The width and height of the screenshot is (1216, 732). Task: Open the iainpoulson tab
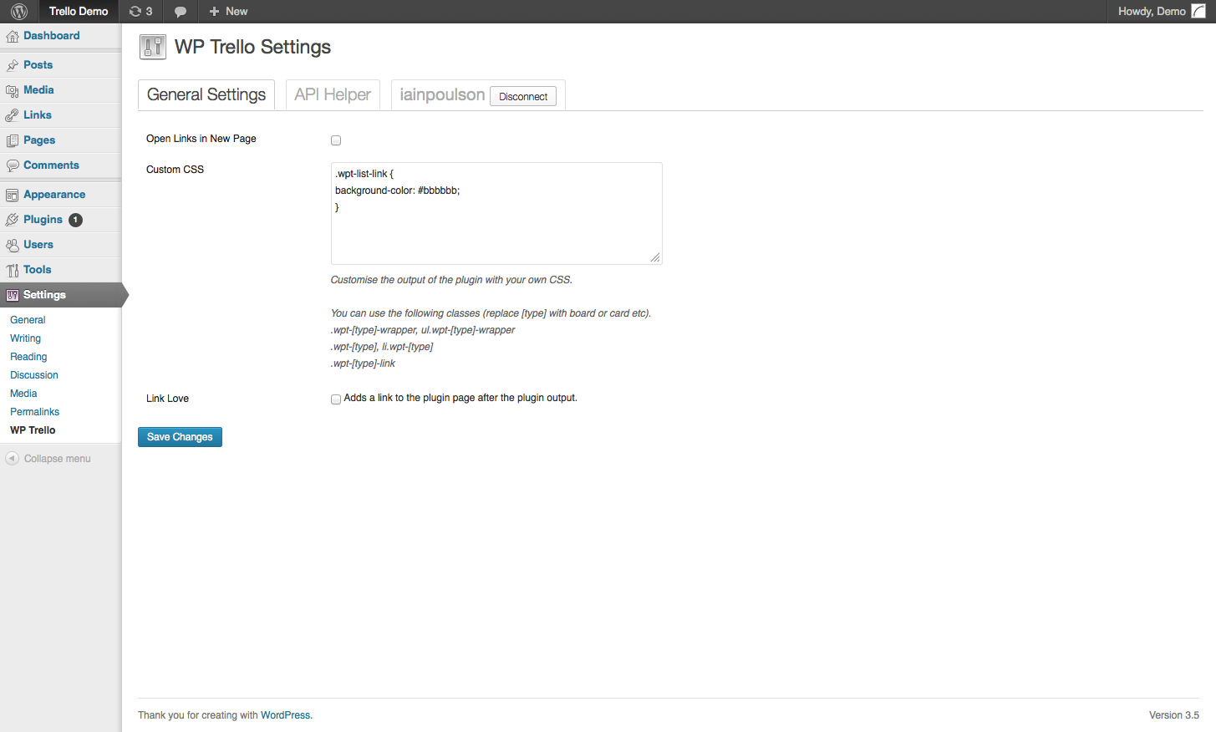click(442, 94)
